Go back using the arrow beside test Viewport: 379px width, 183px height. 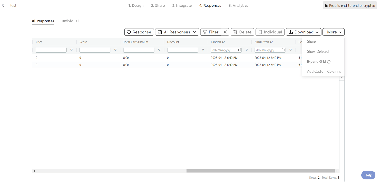(x=3, y=6)
